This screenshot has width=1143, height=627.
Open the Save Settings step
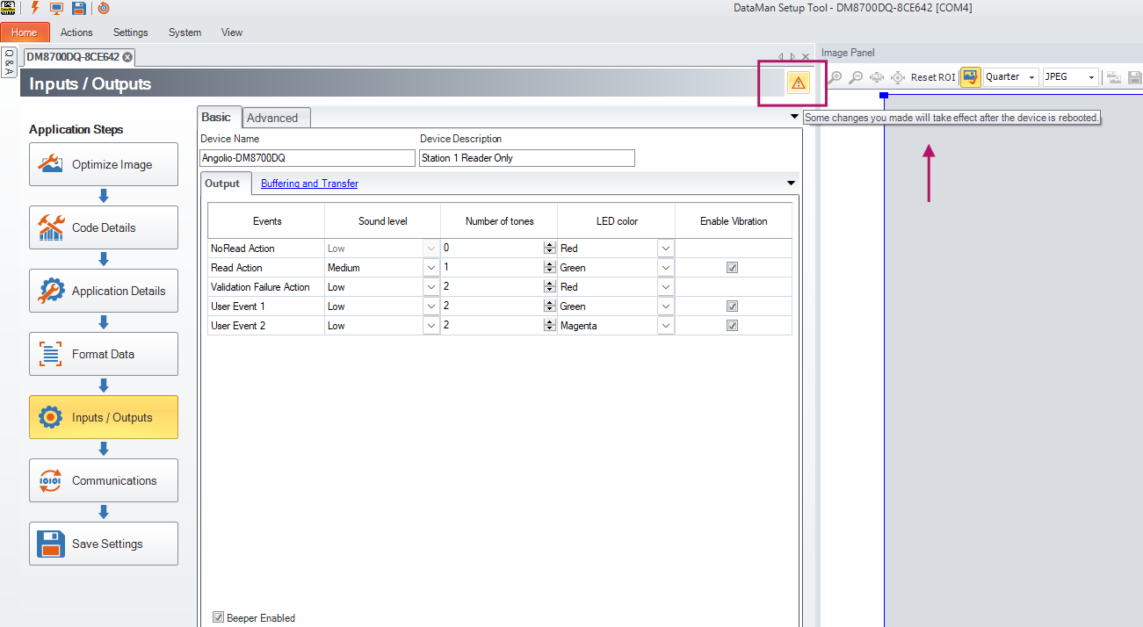pos(103,544)
